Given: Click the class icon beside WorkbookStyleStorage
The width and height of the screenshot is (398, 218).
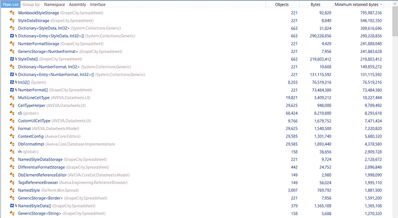Looking at the screenshot, I should tap(12, 13).
